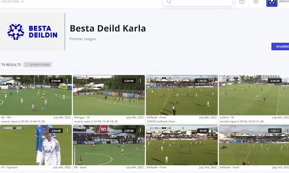Open options menu on Keflavík - Fram 1:02:11 video
This screenshot has height=173, width=289.
pyautogui.click(x=286, y=130)
